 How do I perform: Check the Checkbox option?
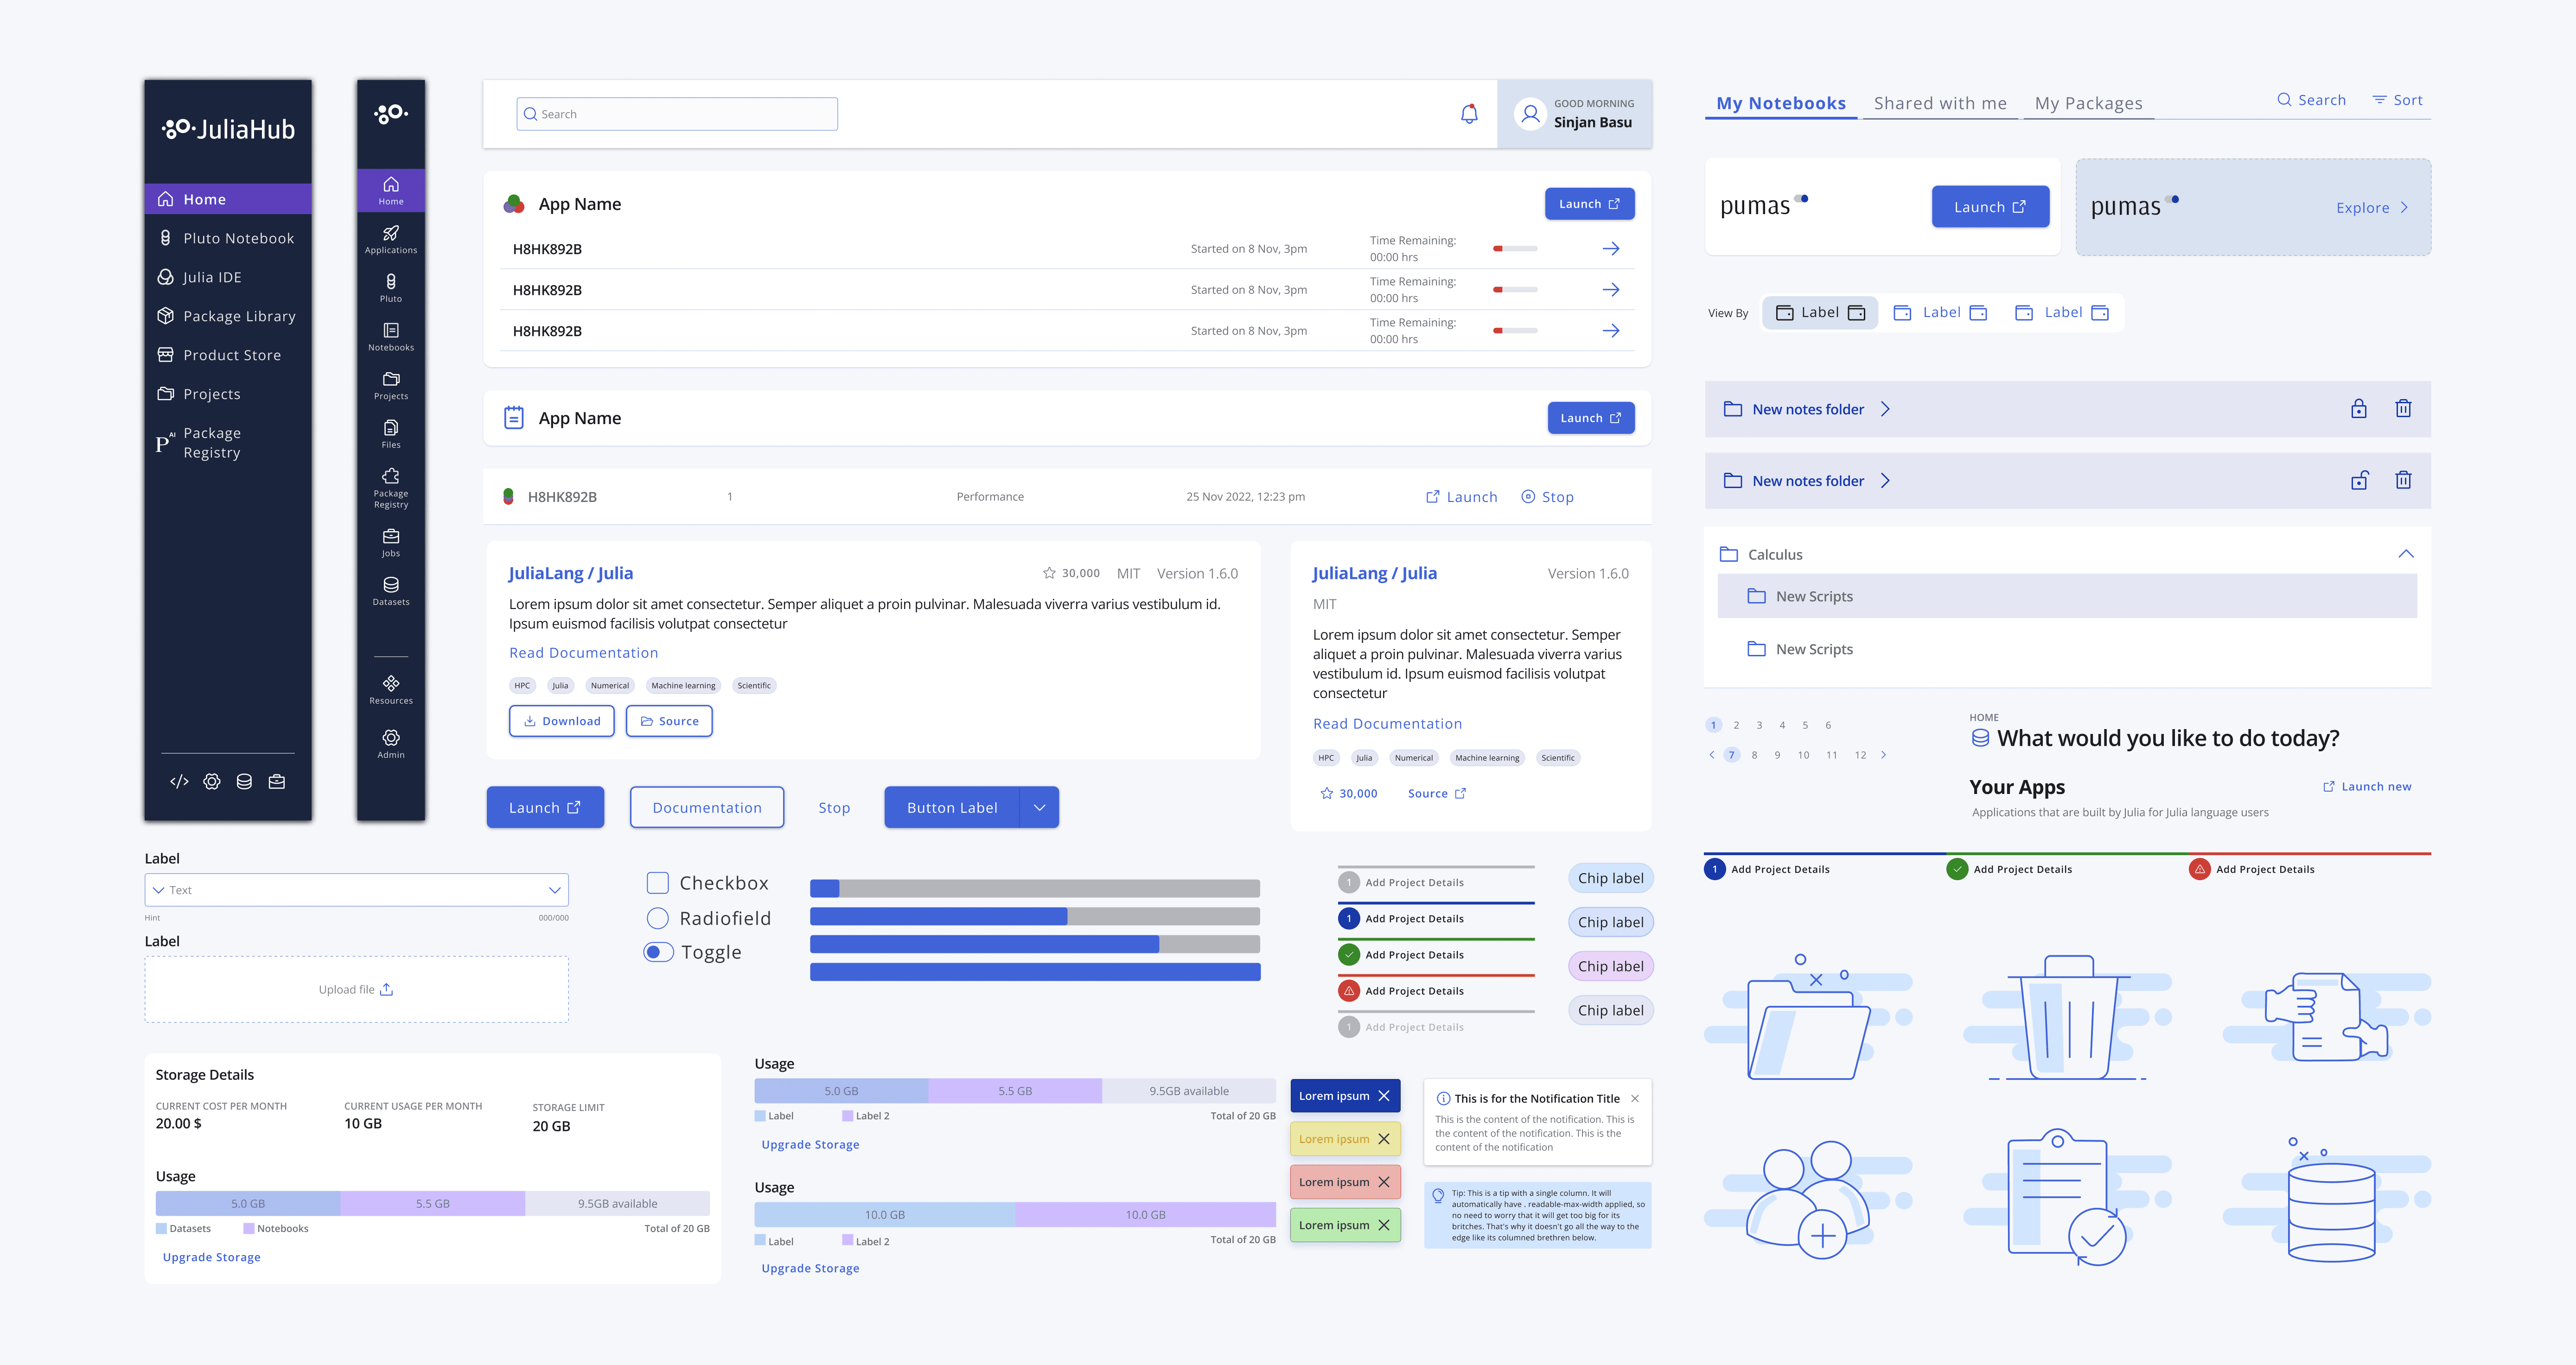tap(657, 883)
